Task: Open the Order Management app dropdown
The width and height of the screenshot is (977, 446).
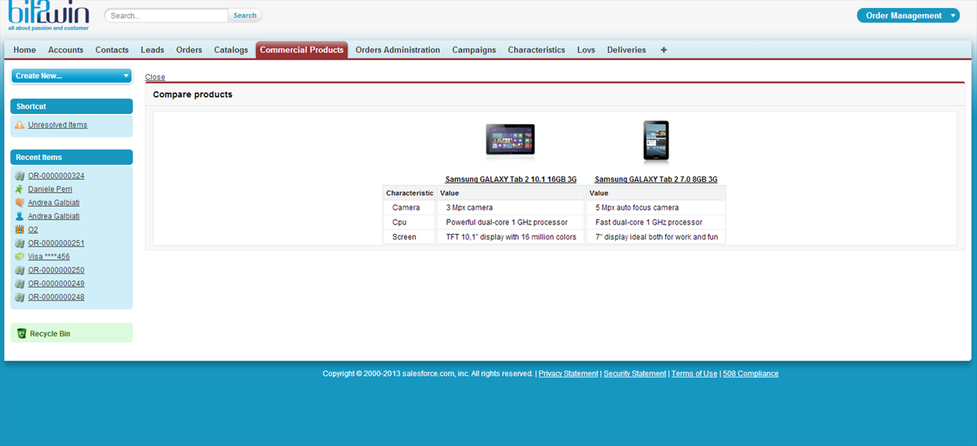Action: pos(908,15)
